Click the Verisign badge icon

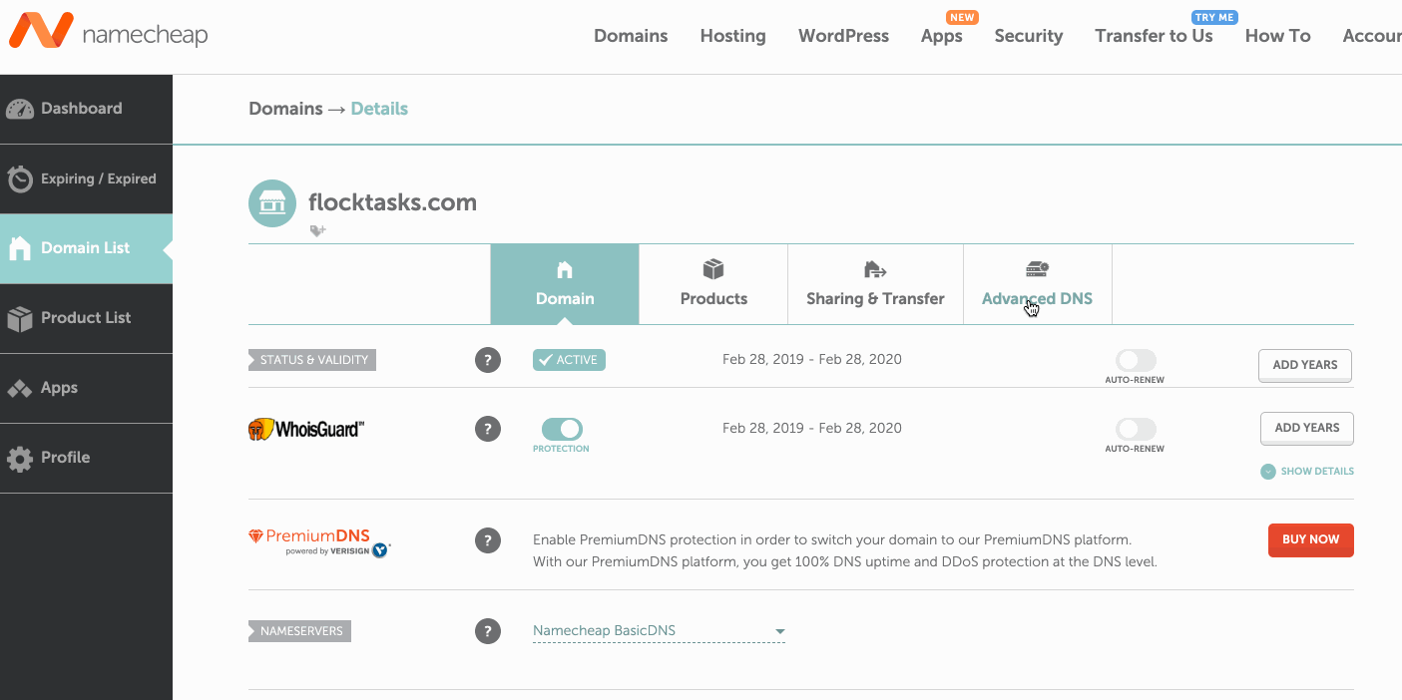[x=380, y=549]
